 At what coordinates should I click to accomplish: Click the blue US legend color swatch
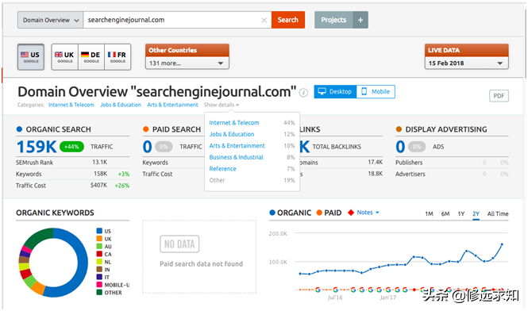coord(99,231)
